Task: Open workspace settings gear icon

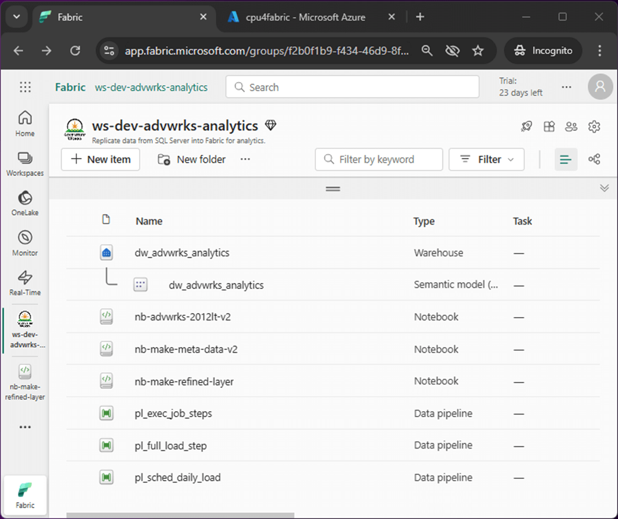Action: (594, 127)
